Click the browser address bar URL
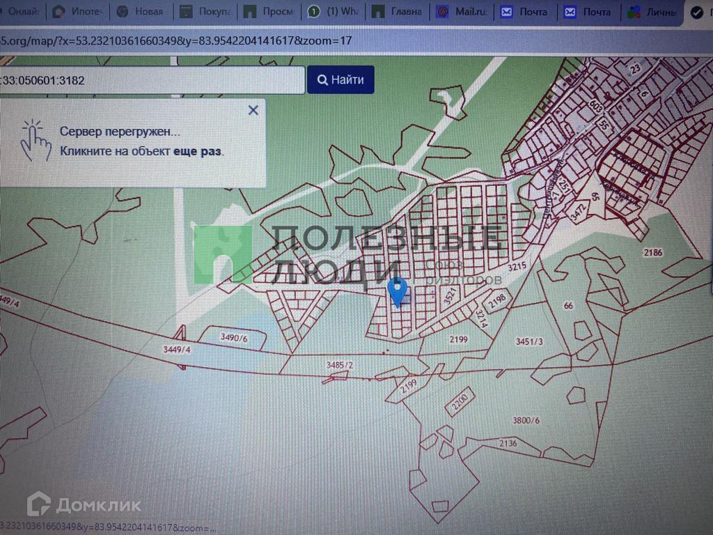713x535 pixels. pyautogui.click(x=176, y=40)
